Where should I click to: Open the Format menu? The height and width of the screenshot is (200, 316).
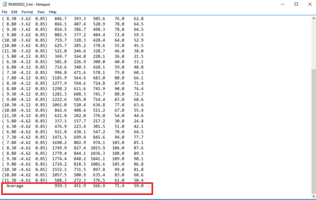coord(27,12)
